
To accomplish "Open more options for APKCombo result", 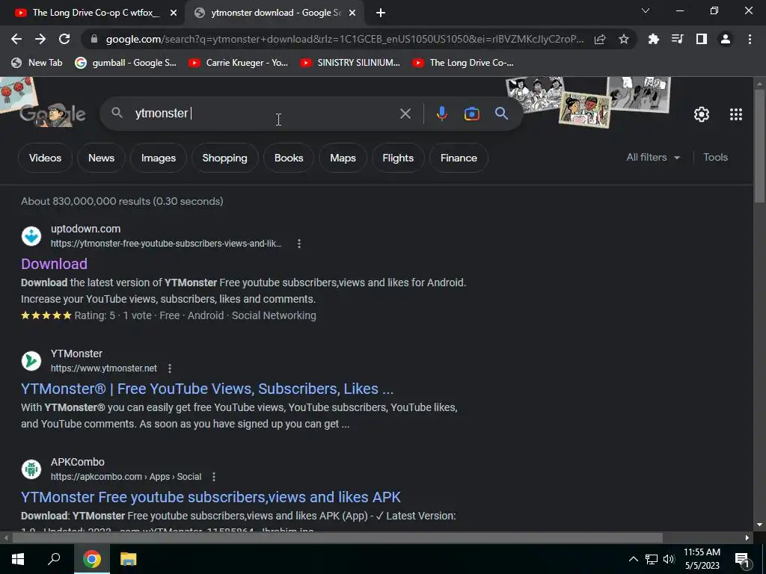I will click(x=213, y=477).
